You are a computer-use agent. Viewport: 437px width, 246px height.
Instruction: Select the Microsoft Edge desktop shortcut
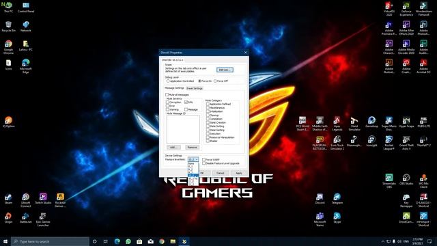point(26,66)
